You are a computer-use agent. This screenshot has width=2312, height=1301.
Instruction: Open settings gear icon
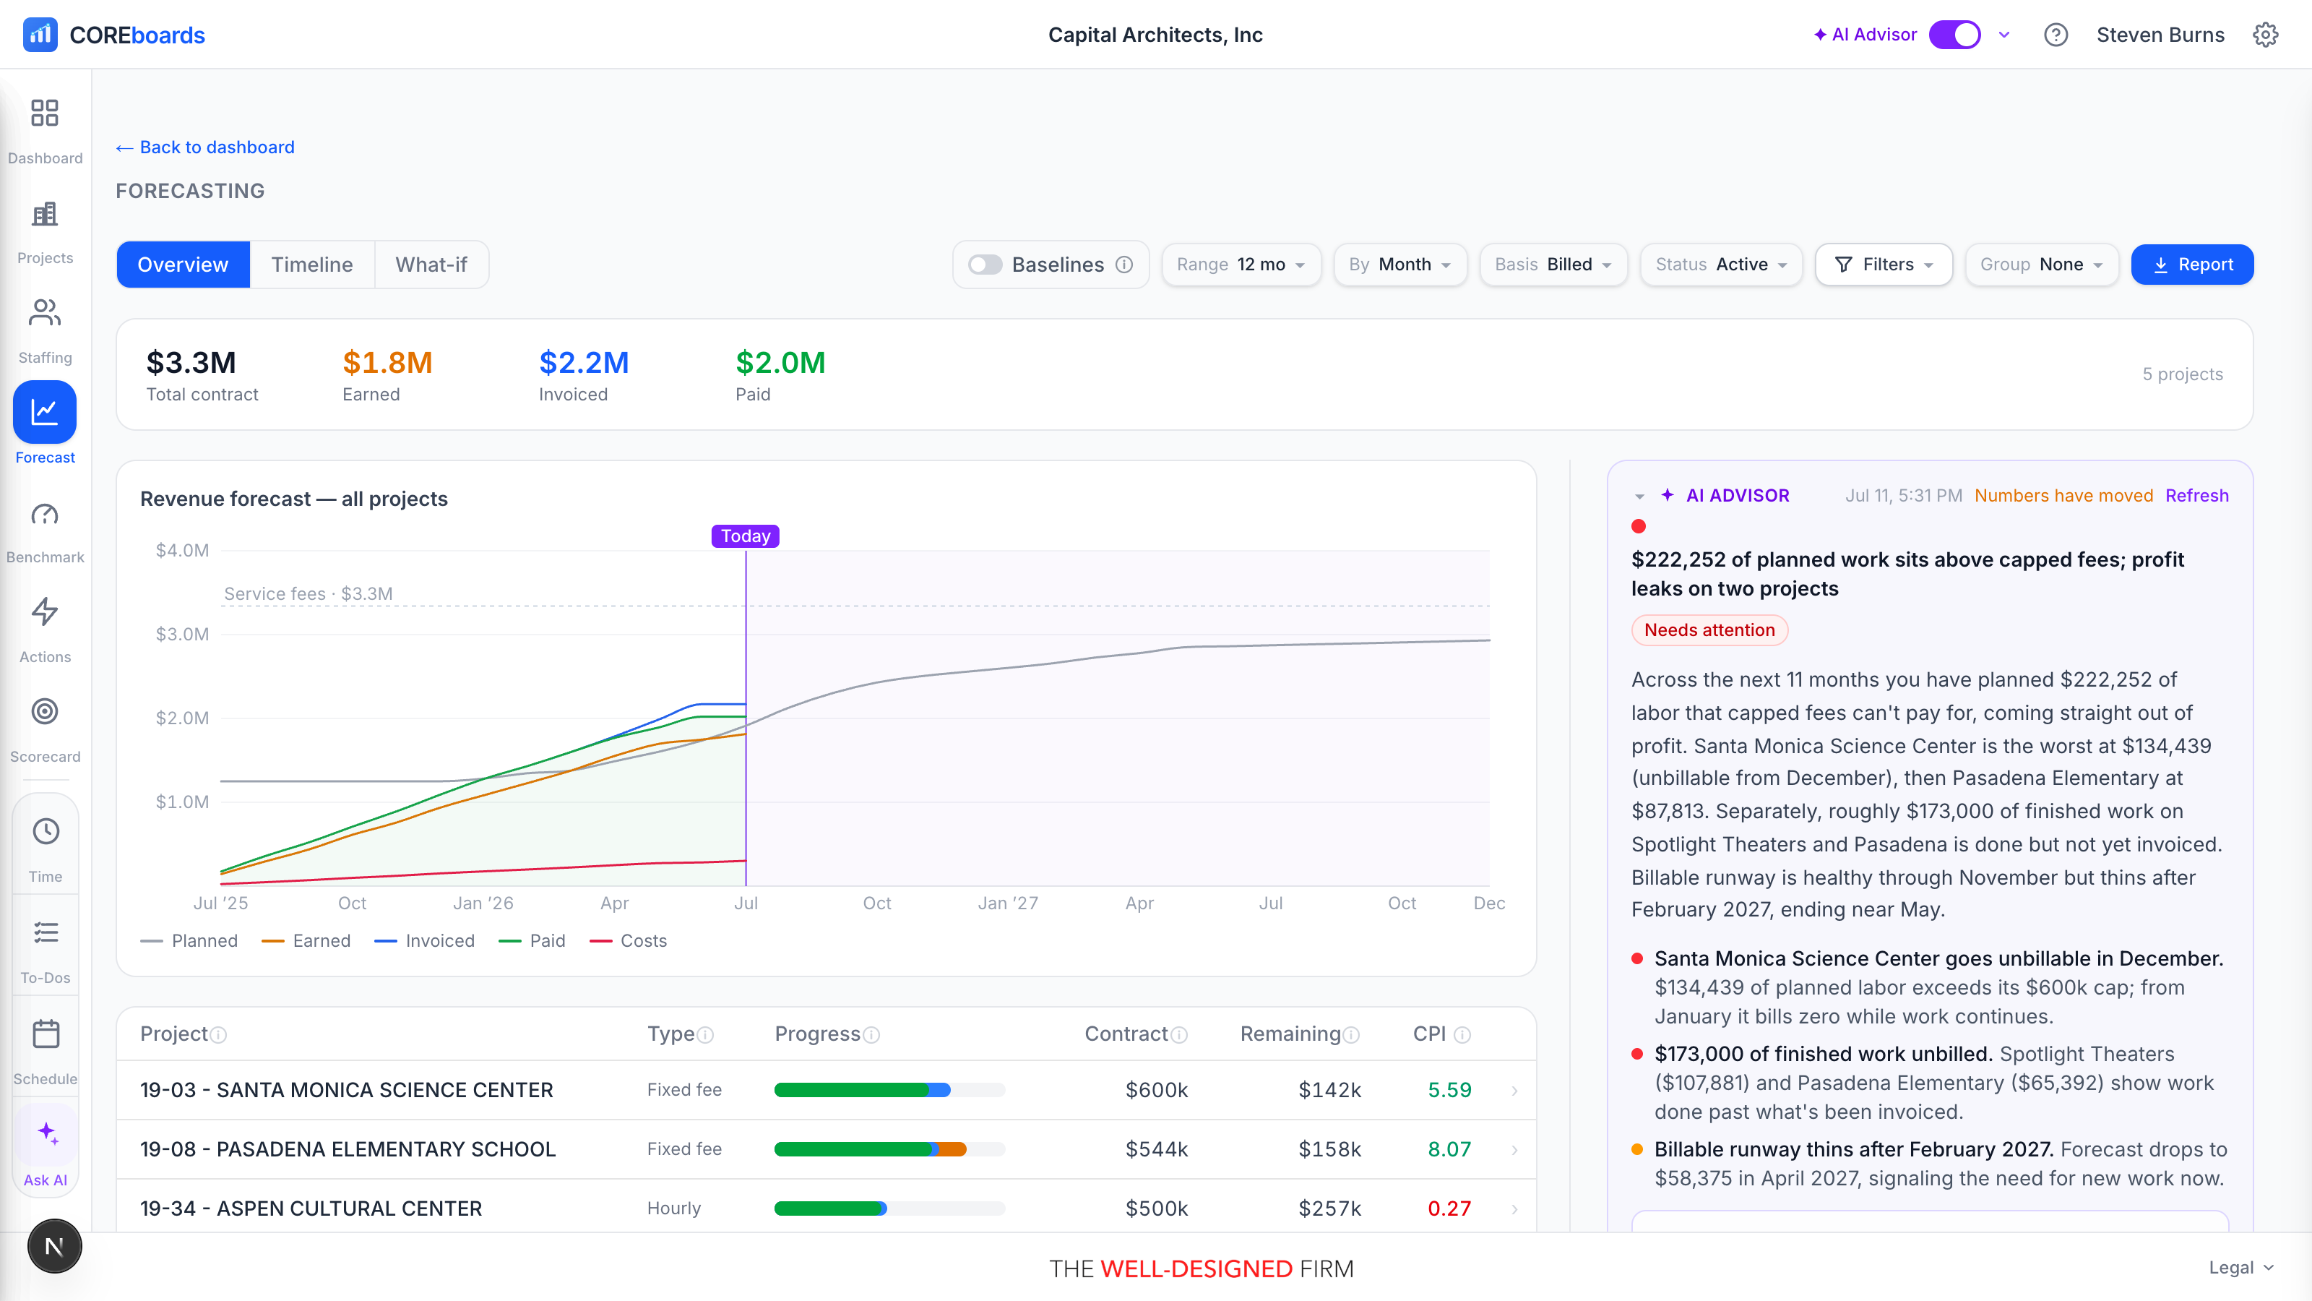[2265, 35]
